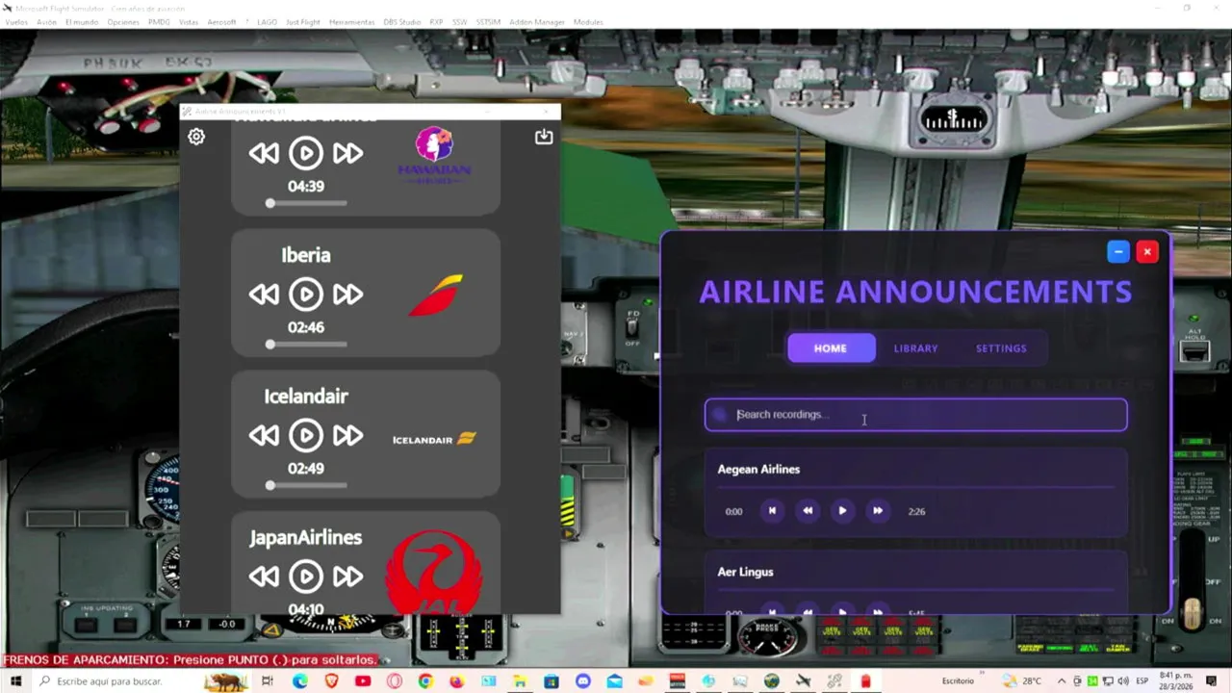Open the Mail app from the taskbar
Image resolution: width=1232 pixels, height=693 pixels.
click(x=614, y=681)
